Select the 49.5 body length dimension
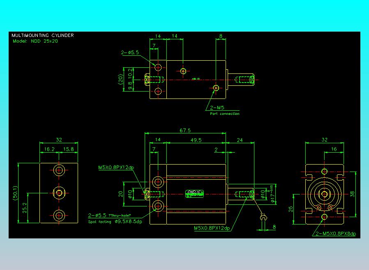Image resolution: width=369 pixels, height=270 pixels. click(196, 140)
